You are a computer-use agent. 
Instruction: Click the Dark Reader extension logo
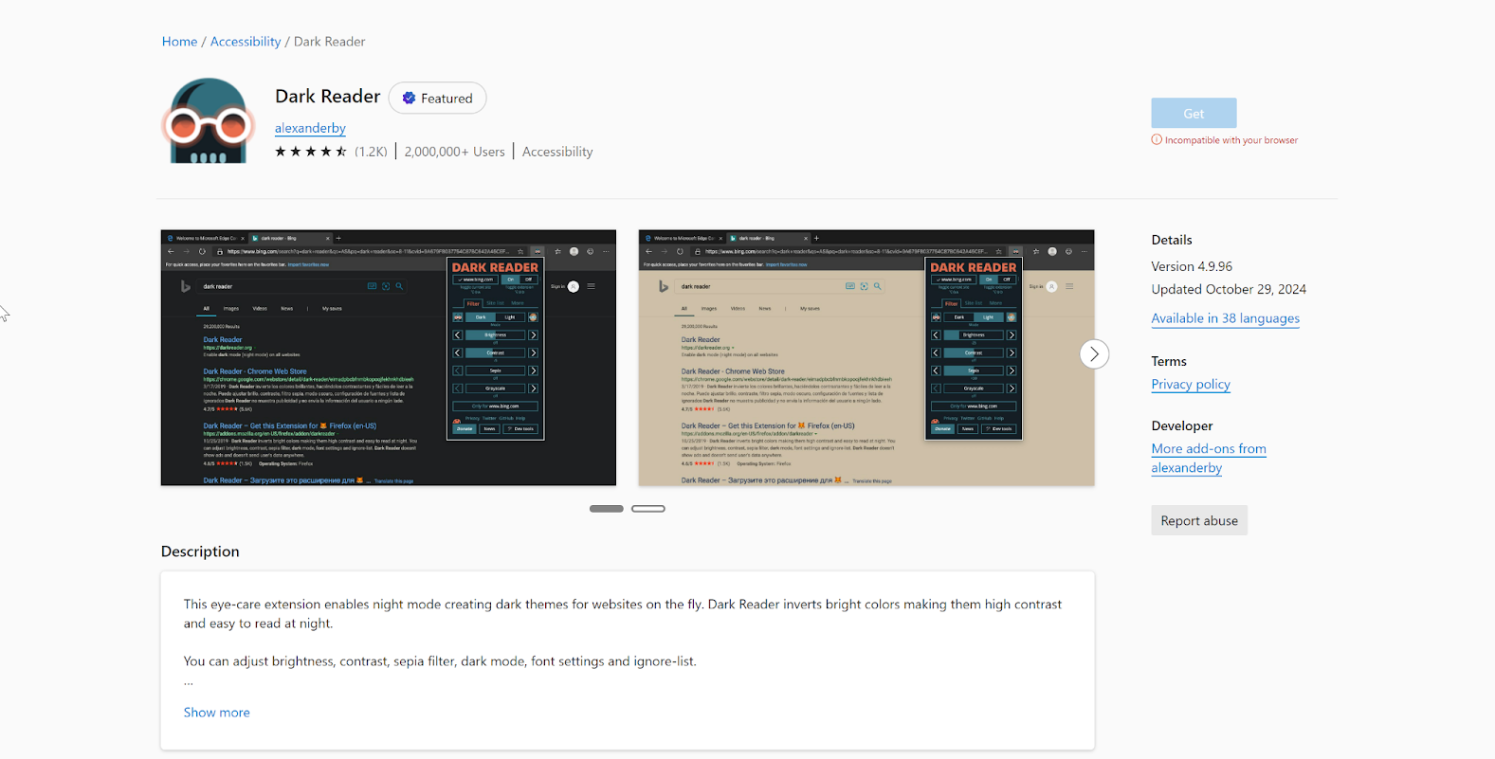(x=208, y=121)
